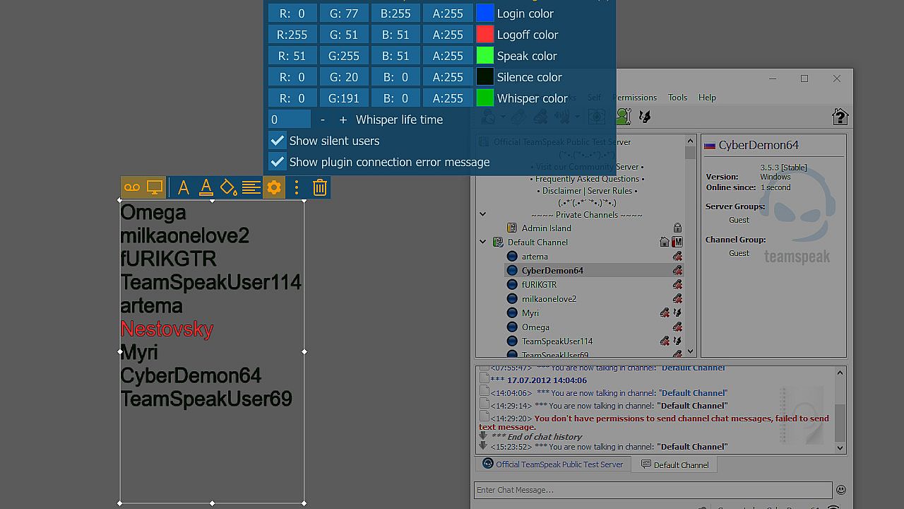Select user Myri in the channel tree

[x=530, y=312]
